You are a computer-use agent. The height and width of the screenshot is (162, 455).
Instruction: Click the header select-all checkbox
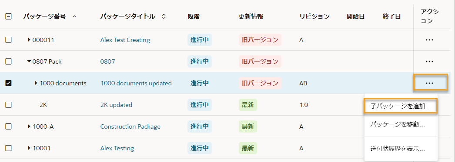[9, 17]
